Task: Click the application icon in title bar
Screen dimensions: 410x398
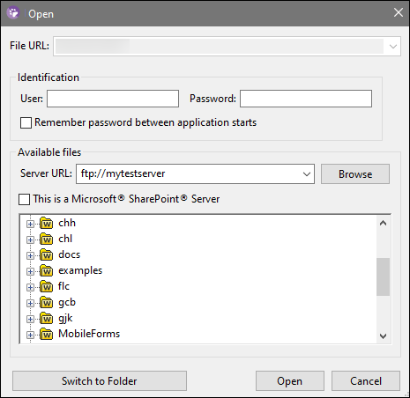Action: coord(13,13)
